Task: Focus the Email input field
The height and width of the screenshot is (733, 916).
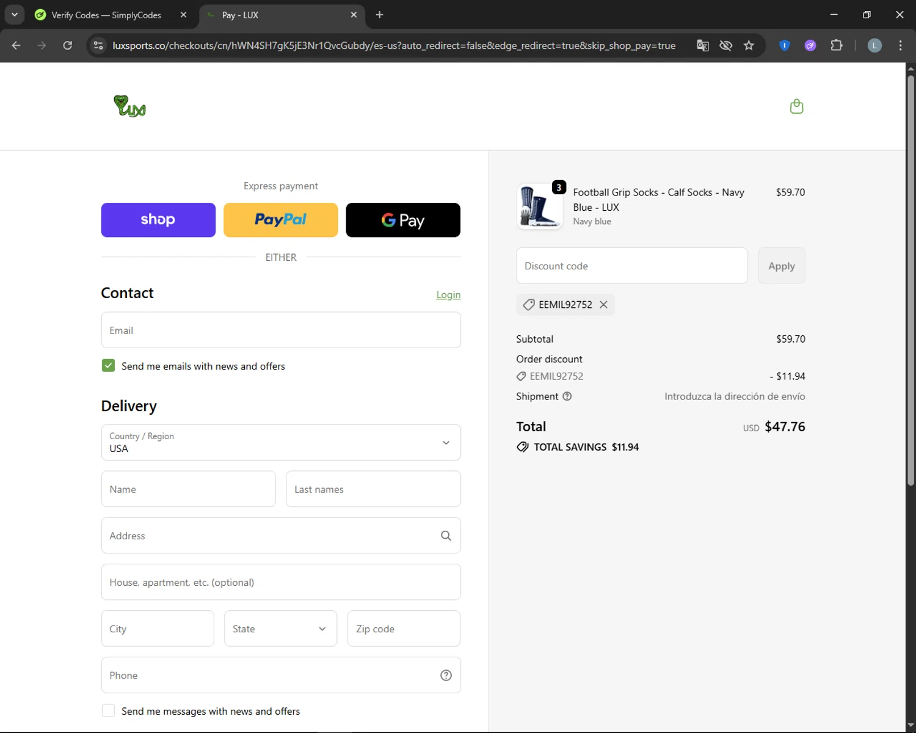Action: pyautogui.click(x=281, y=330)
